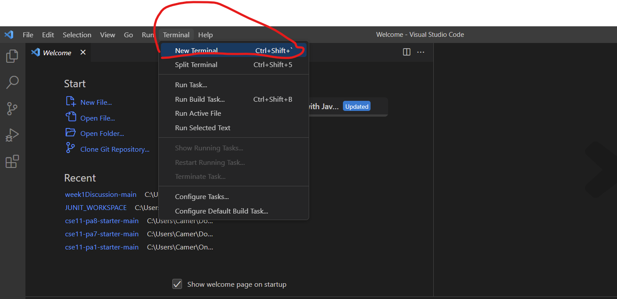Screen dimensions: 617x299
Task: Open the File menu
Action: coord(28,35)
